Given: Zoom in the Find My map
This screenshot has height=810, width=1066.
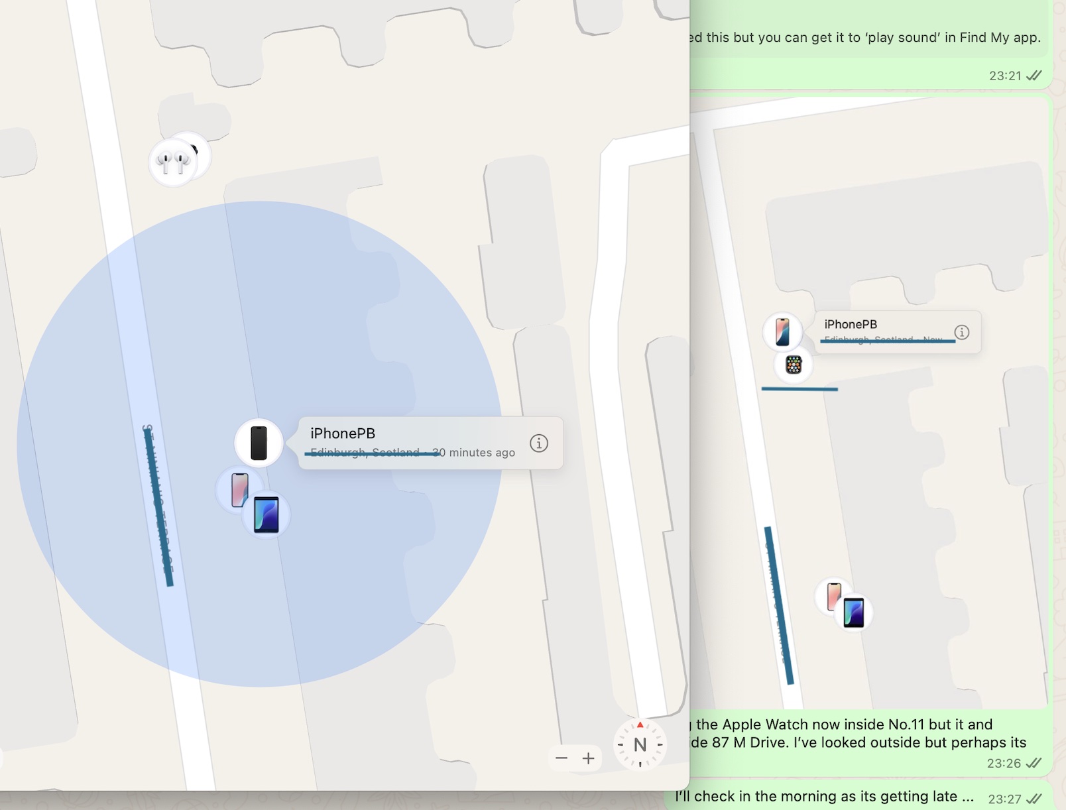Looking at the screenshot, I should (x=589, y=758).
